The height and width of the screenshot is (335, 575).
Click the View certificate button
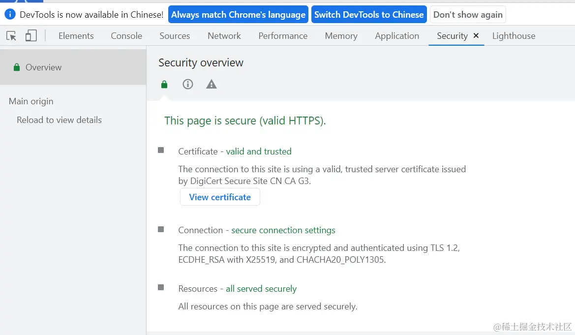[x=220, y=197]
